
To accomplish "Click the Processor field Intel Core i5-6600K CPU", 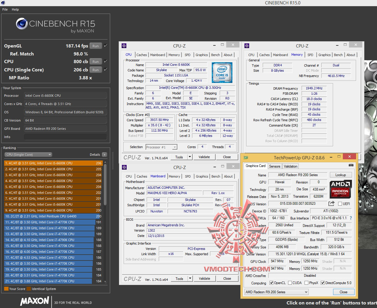I will [65, 96].
